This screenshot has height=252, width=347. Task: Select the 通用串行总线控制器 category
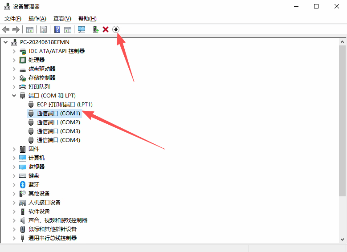[53, 238]
